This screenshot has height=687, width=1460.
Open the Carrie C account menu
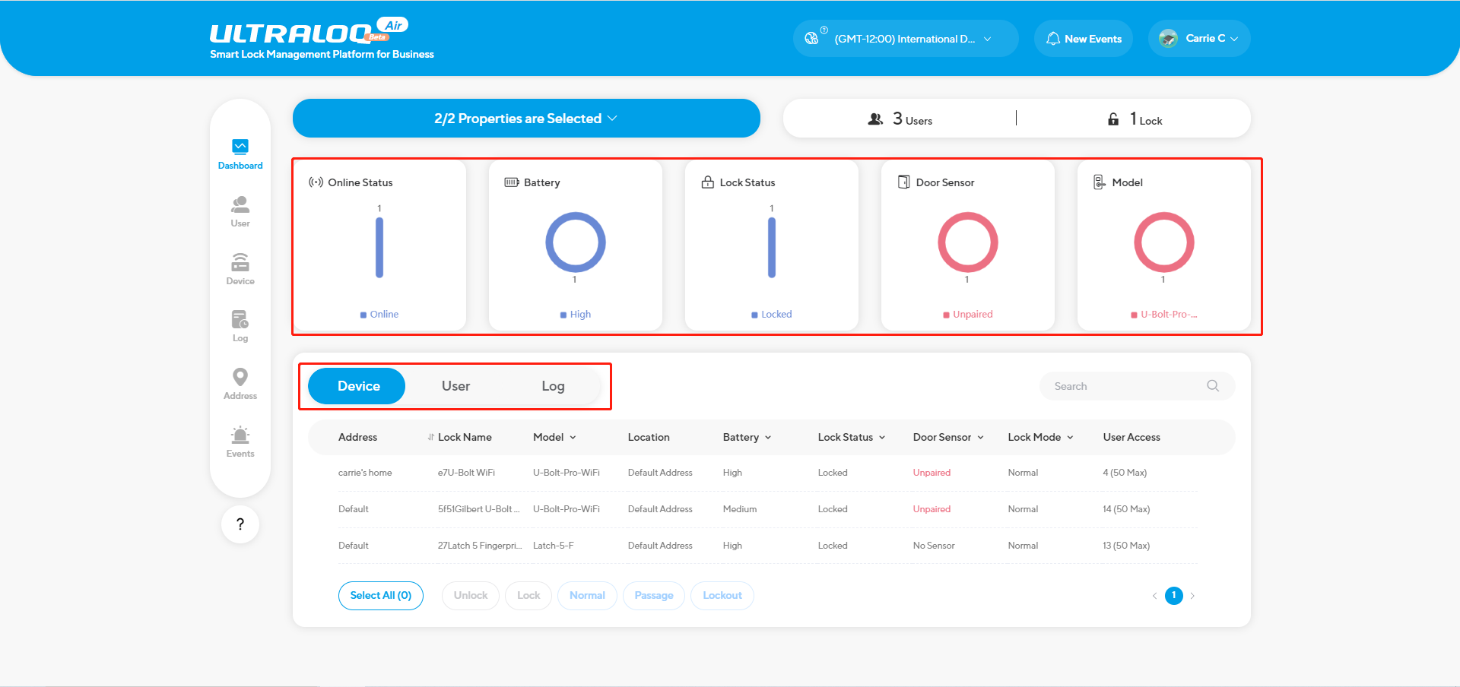coord(1199,39)
